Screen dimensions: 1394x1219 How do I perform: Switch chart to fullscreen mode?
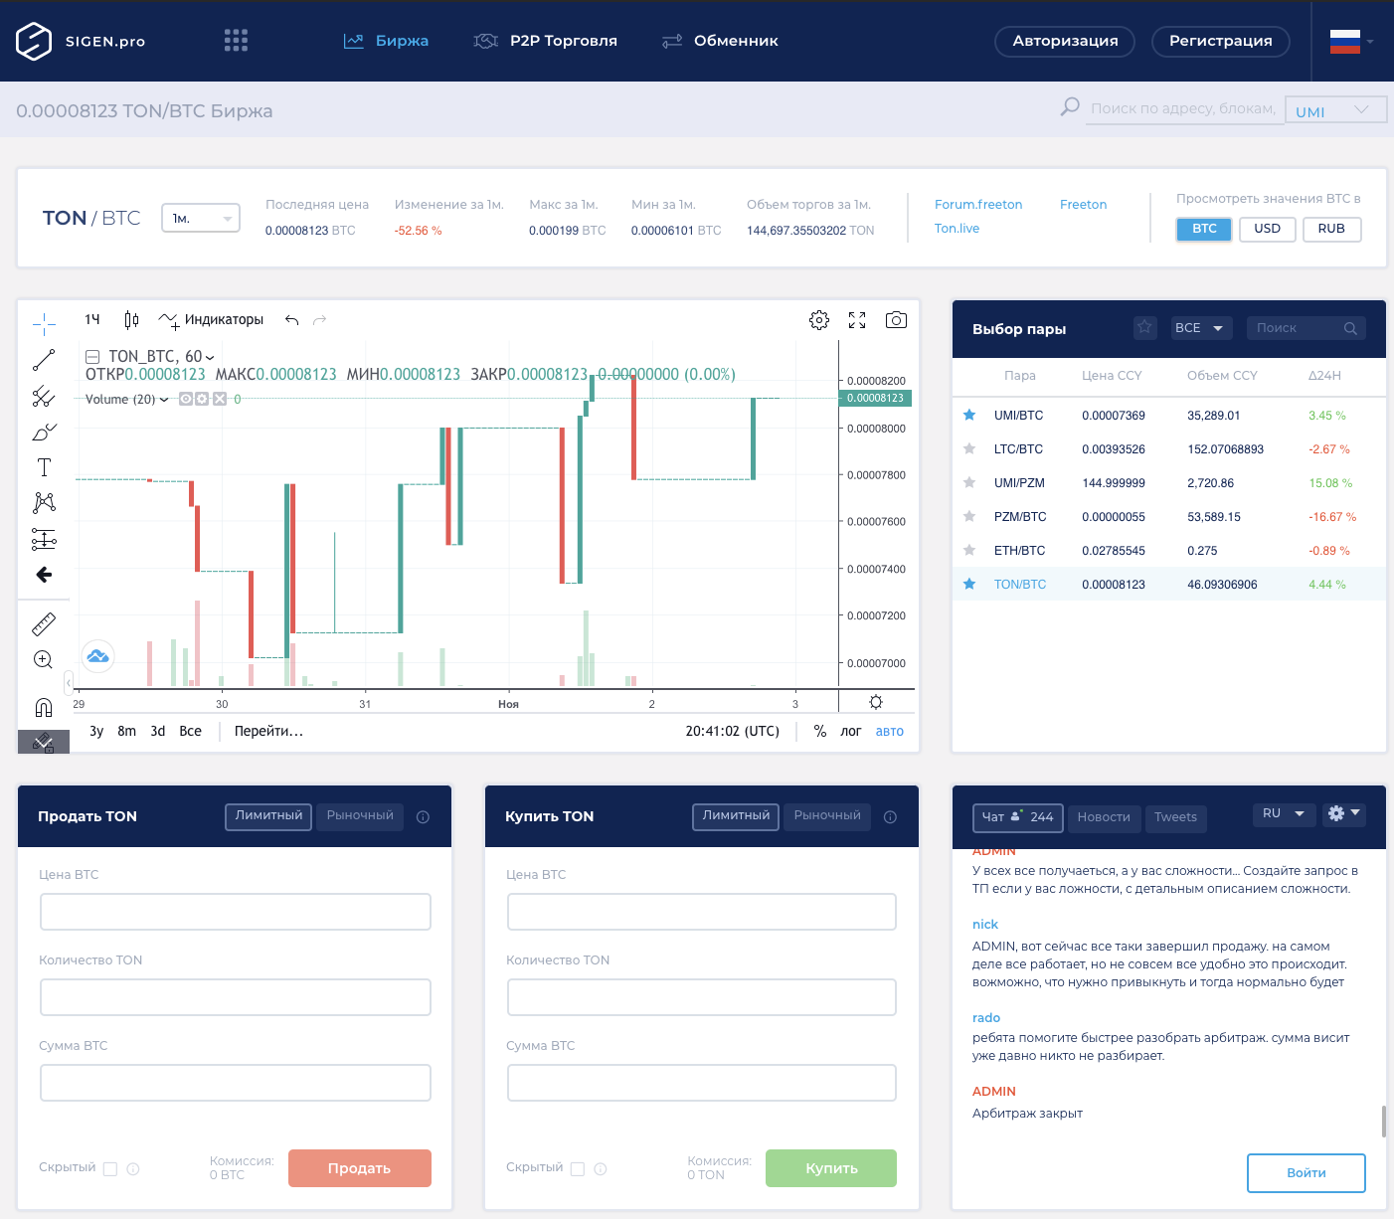coord(857,320)
